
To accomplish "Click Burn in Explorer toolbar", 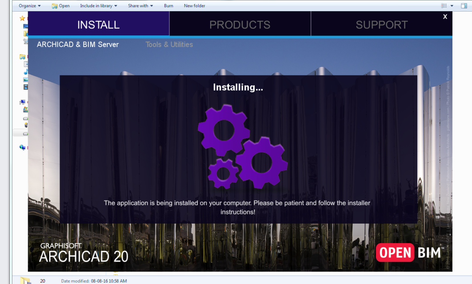I will [168, 6].
